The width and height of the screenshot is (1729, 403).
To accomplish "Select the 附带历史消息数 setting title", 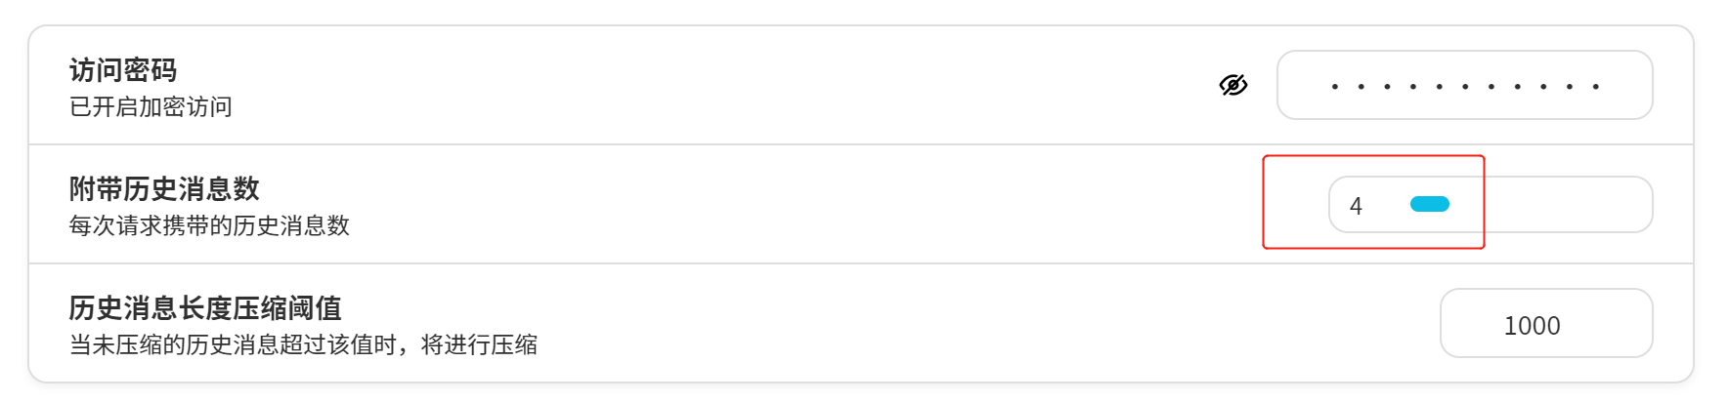I will tap(164, 188).
